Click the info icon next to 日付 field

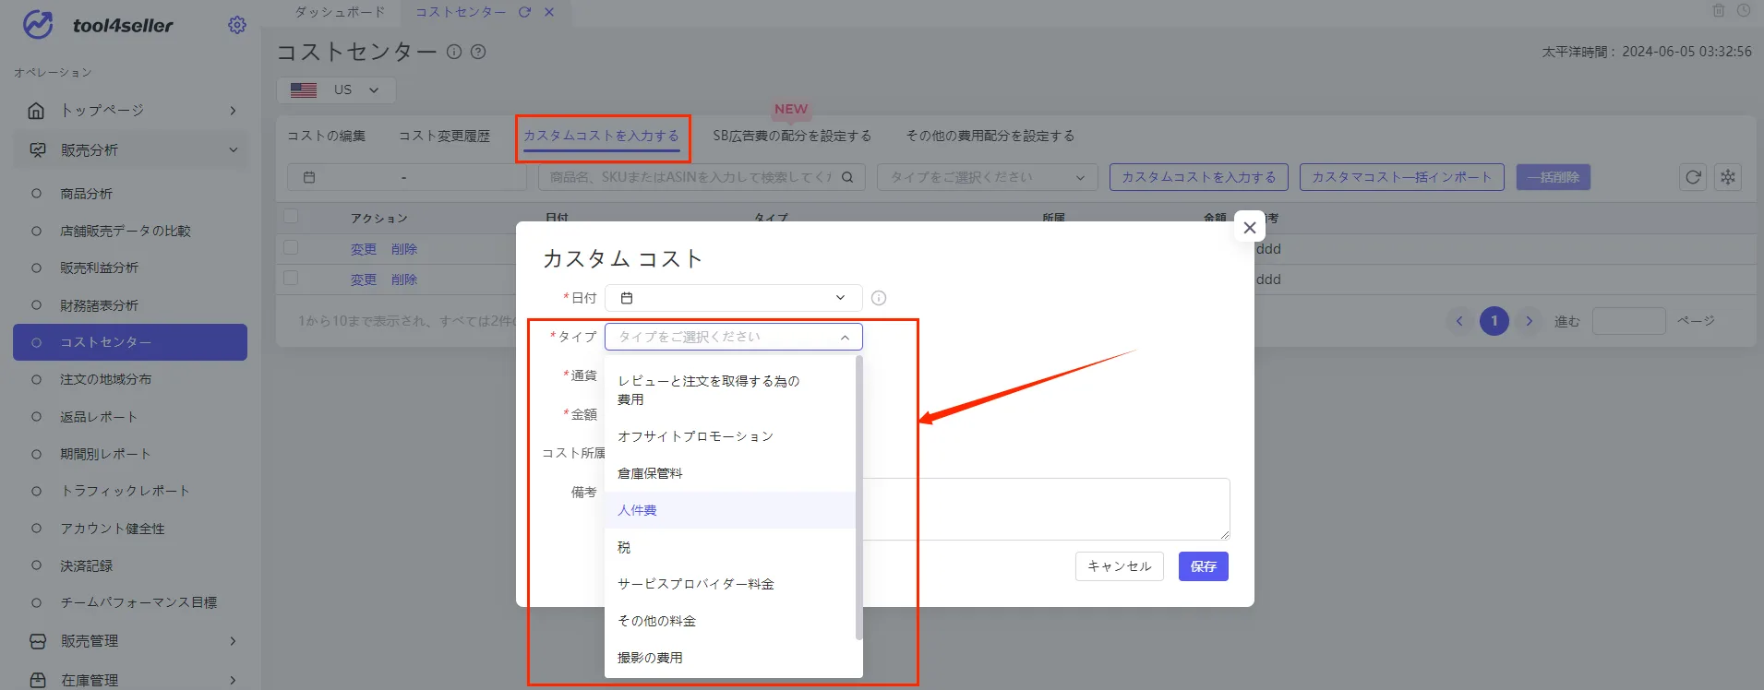point(879,298)
